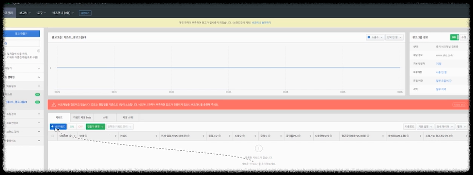Click the blue 노출수 legend square
This screenshot has width=473, height=175.
(369, 37)
